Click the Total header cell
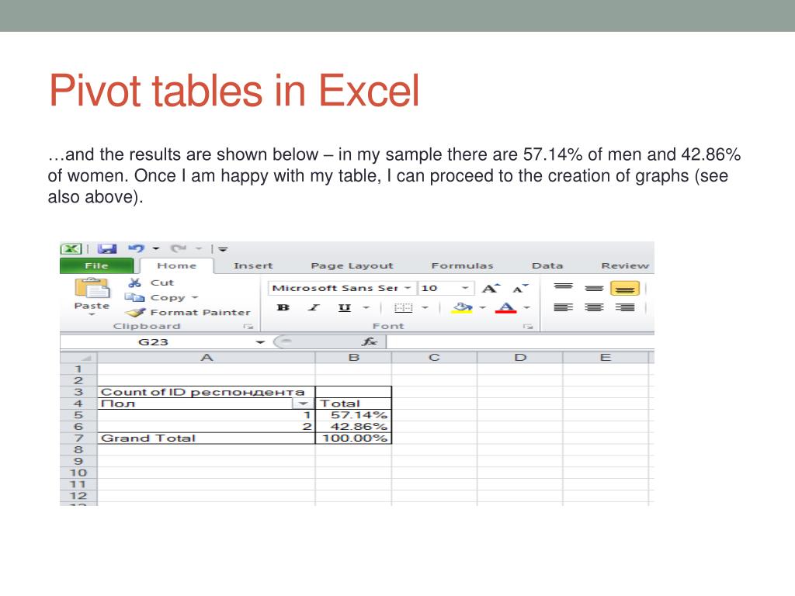795x596 pixels. 354,404
